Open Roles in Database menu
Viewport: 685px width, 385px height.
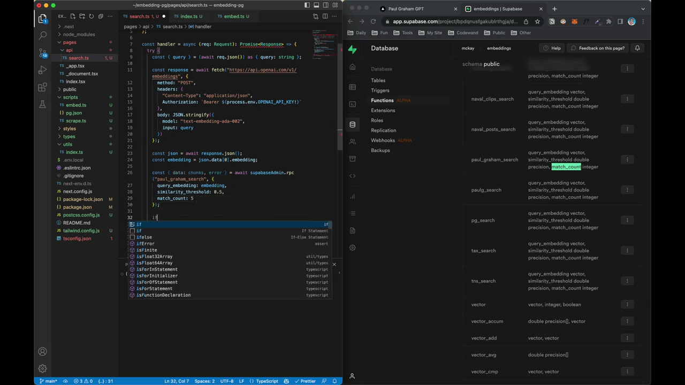(x=377, y=120)
